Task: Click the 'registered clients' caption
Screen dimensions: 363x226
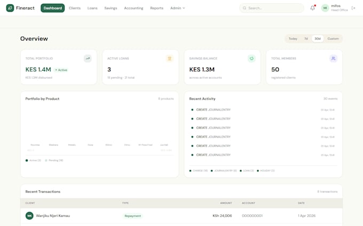Action: tap(283, 78)
